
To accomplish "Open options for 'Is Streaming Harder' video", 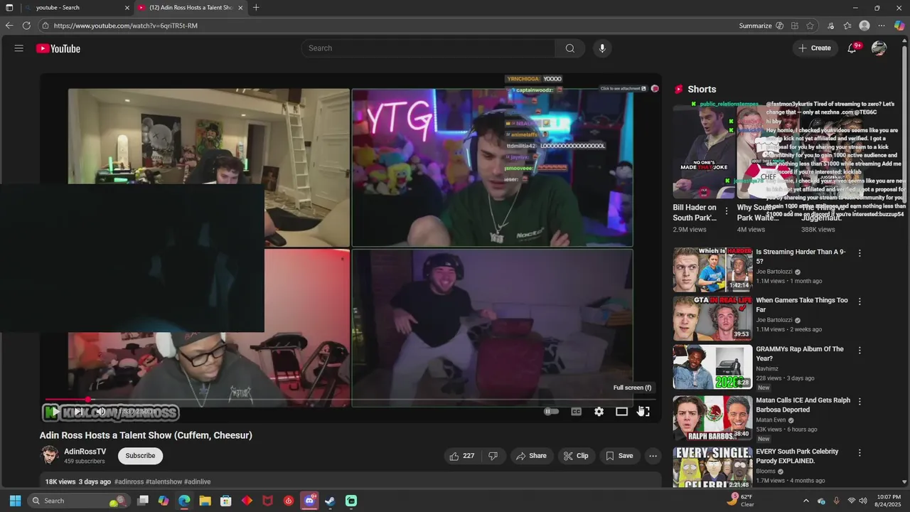I will [860, 253].
